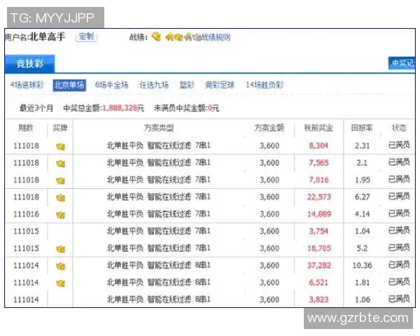
Task: Click the return rate 6.27
Action: (362, 197)
